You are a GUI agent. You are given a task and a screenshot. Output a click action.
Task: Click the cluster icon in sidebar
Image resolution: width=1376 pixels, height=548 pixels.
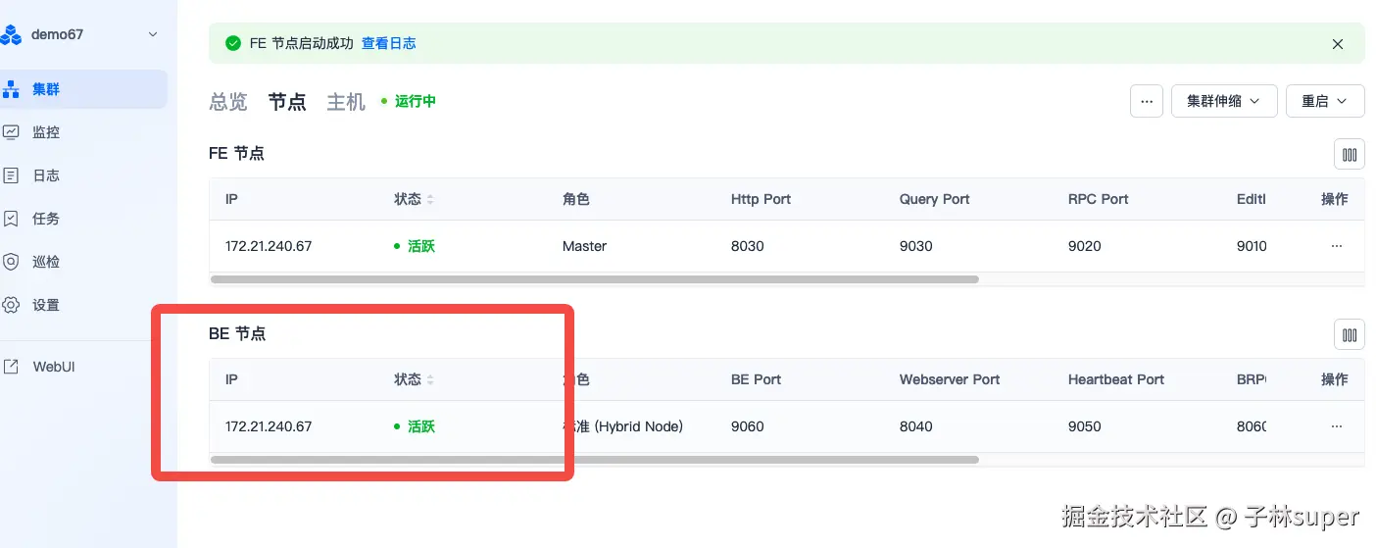tap(12, 89)
